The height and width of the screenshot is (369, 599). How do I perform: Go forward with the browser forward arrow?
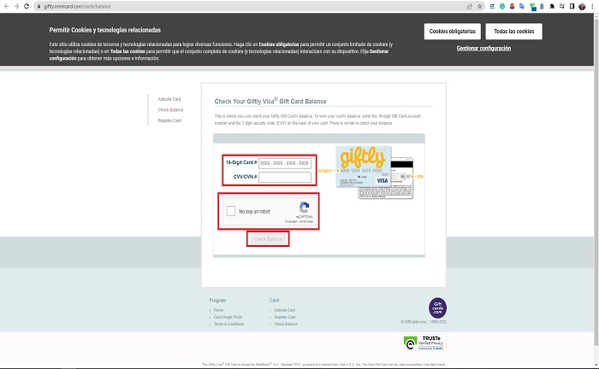tap(16, 7)
